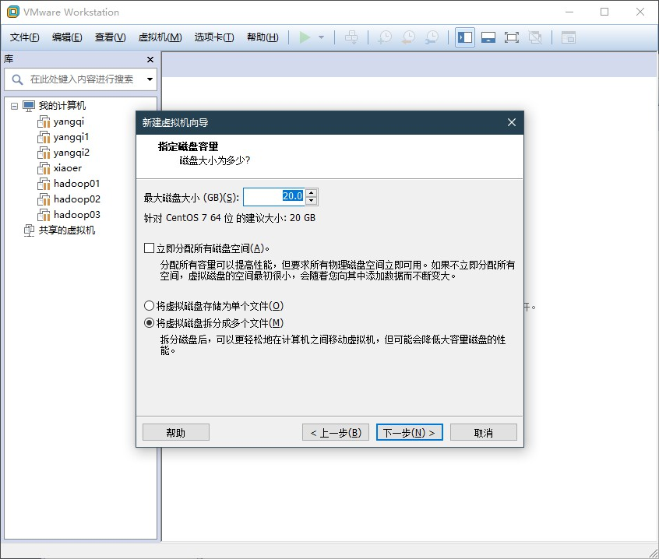The image size is (659, 559).
Task: Enable 立即分配所有磁盘空间 checkbox
Action: pos(149,248)
